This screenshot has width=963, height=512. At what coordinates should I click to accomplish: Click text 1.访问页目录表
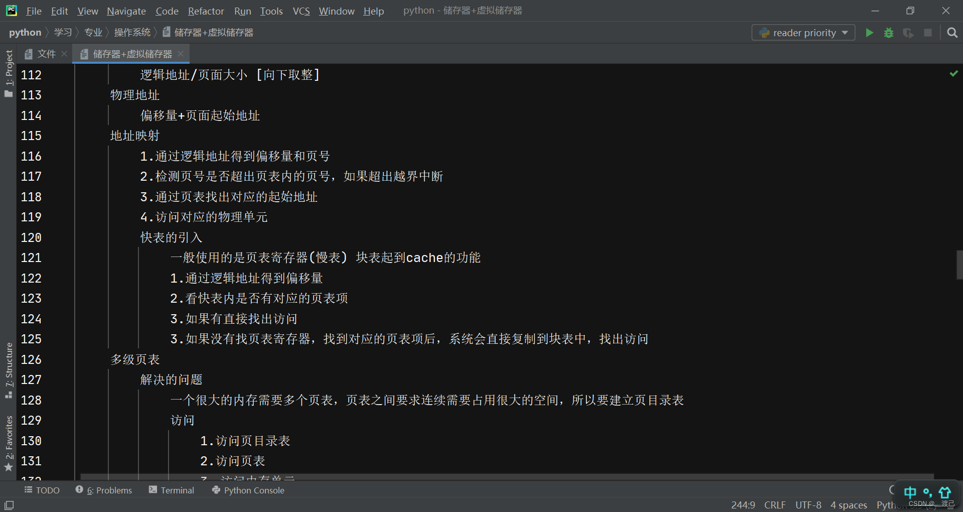point(245,441)
